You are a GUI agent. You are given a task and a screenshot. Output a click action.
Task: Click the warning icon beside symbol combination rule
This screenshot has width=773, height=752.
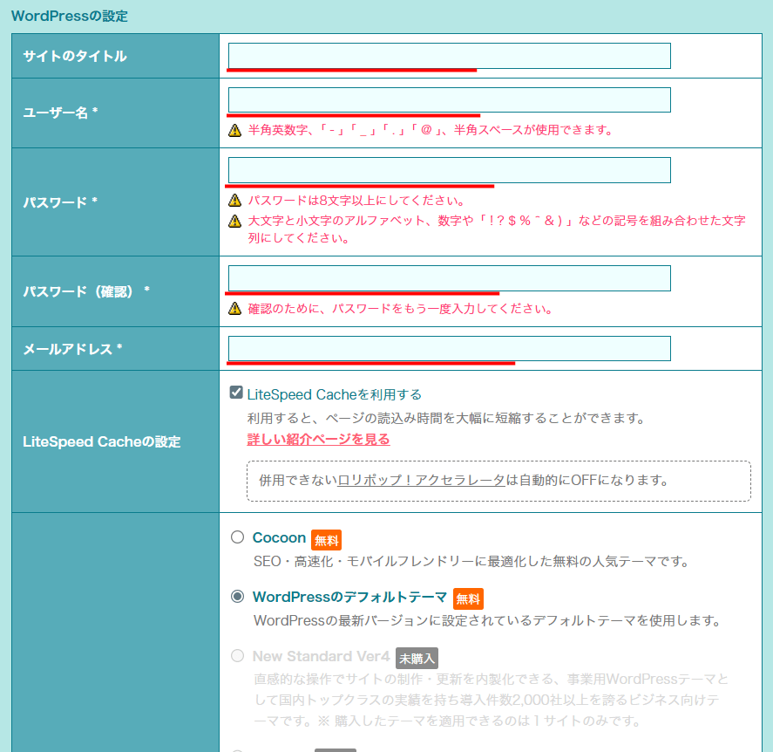point(234,220)
